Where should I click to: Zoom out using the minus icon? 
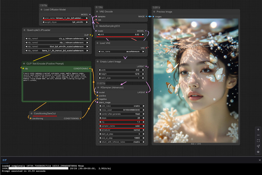pos(258,135)
